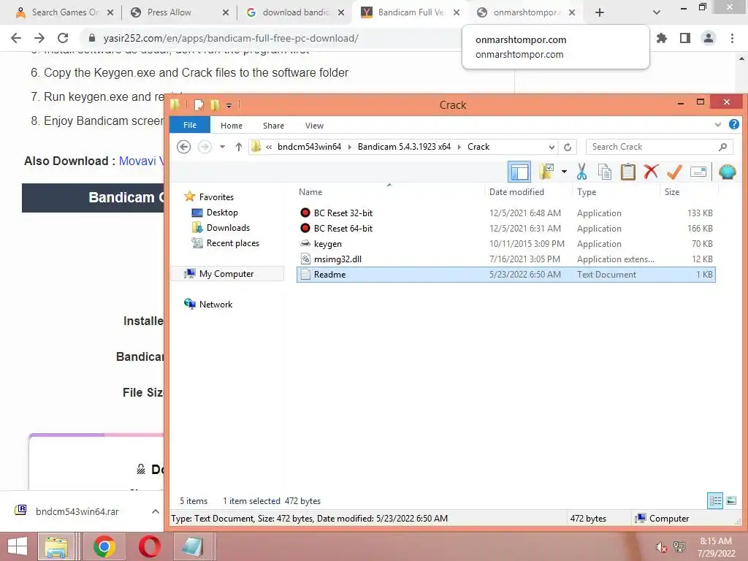Open the Home ribbon tab
748x561 pixels.
point(232,126)
